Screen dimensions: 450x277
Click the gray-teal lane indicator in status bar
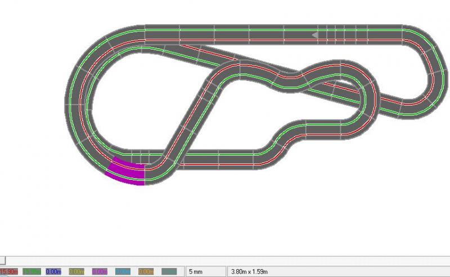click(x=169, y=271)
